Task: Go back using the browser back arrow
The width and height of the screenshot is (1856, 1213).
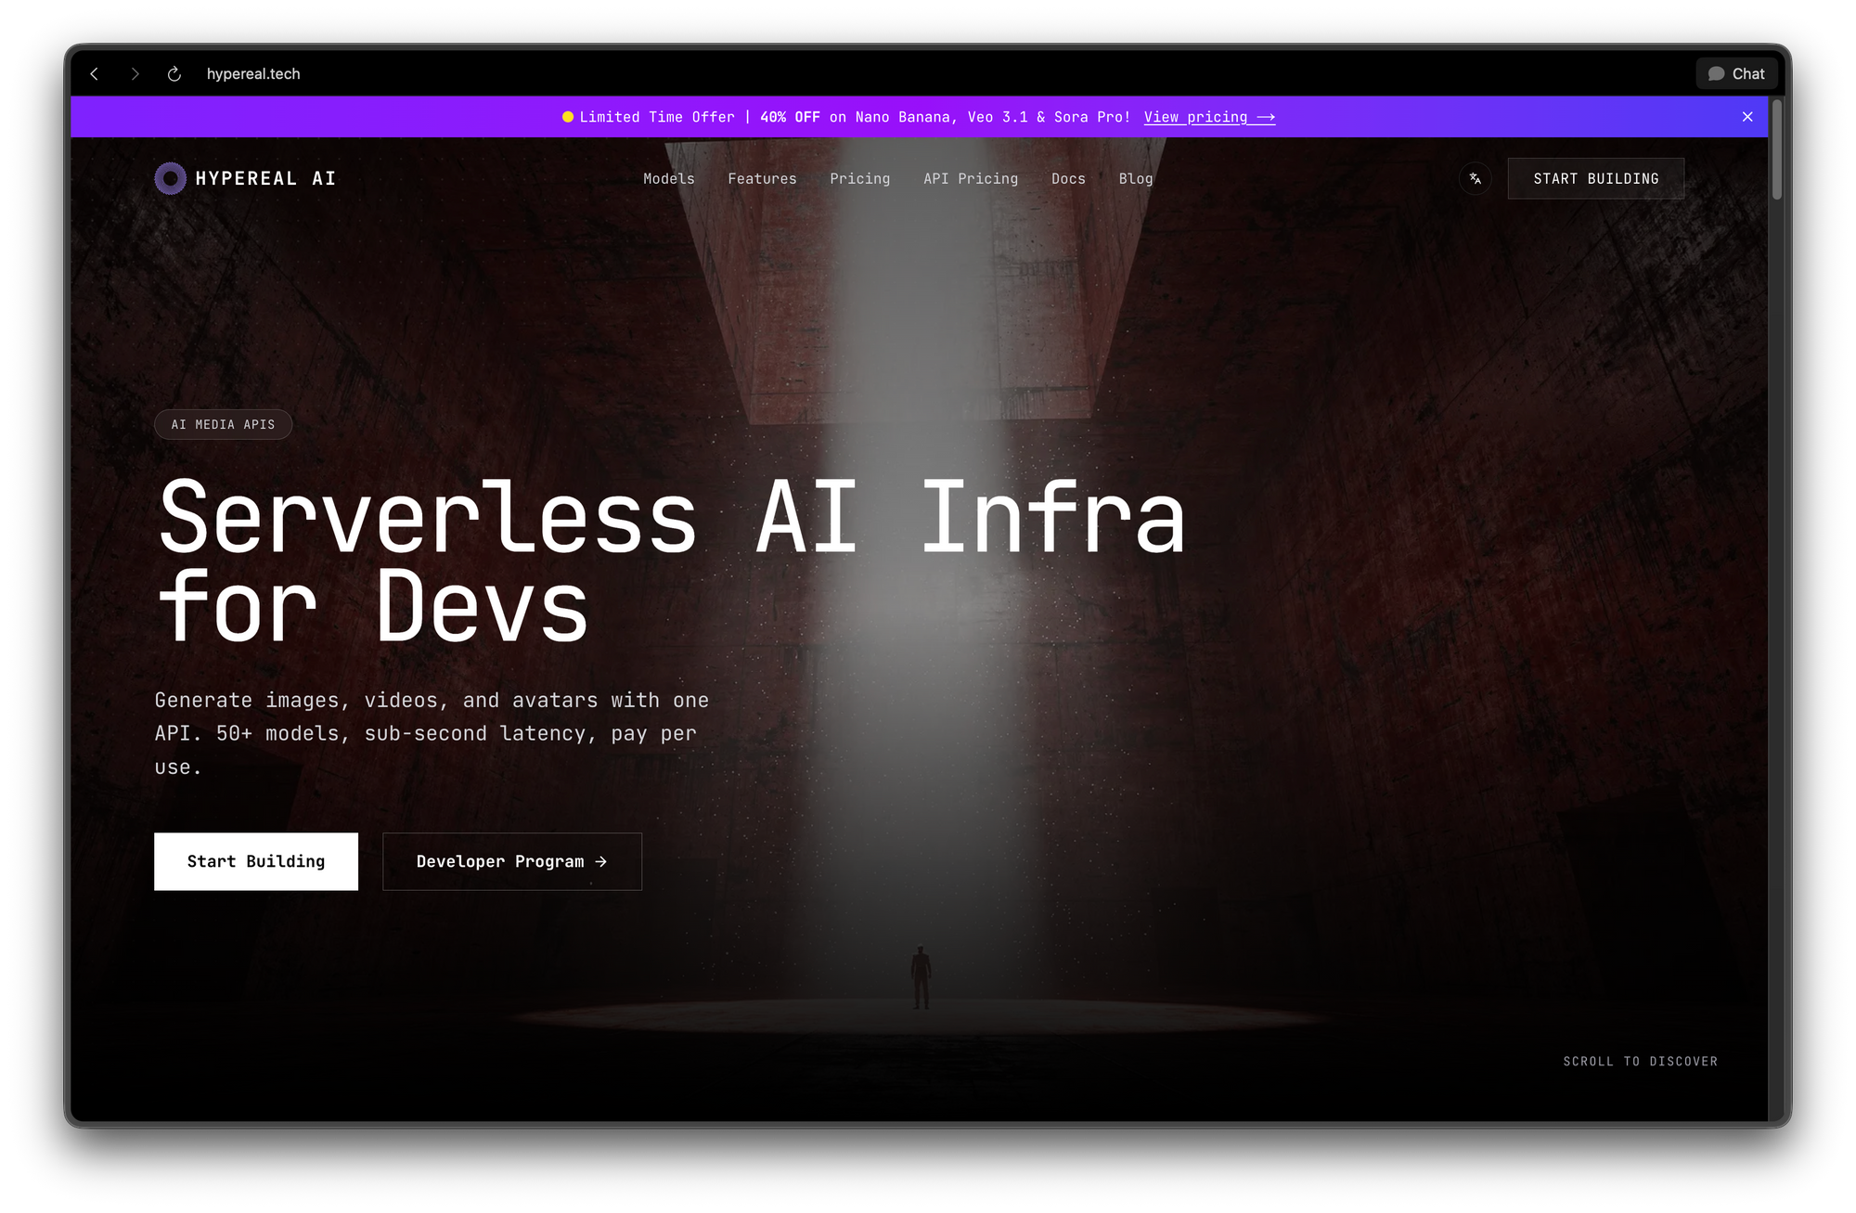Action: pos(95,74)
